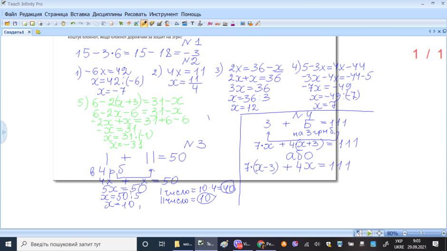Open the Страница menu

pyautogui.click(x=56, y=14)
